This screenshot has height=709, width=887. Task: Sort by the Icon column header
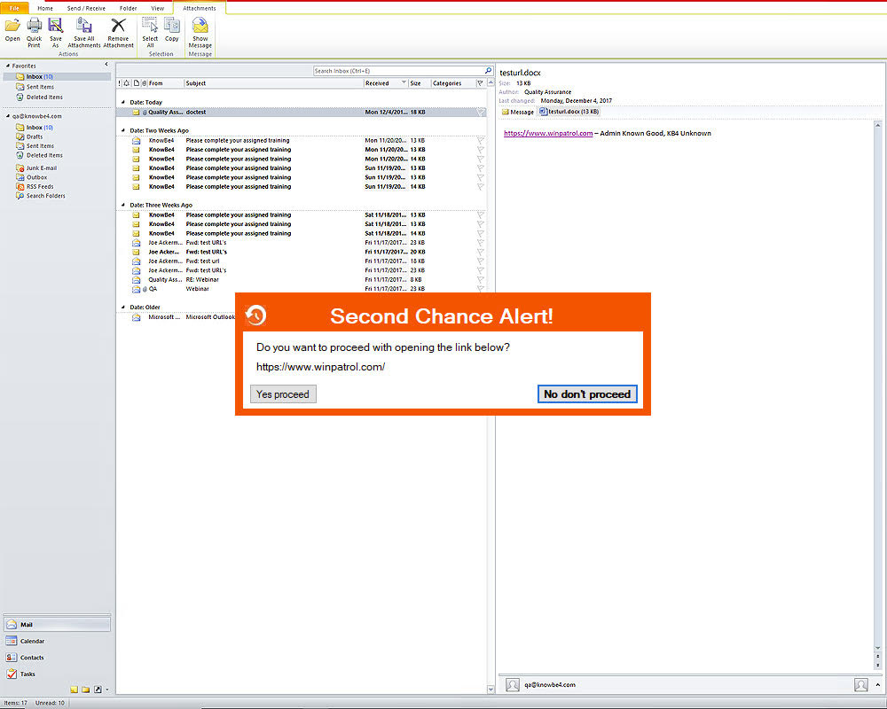pyautogui.click(x=137, y=83)
